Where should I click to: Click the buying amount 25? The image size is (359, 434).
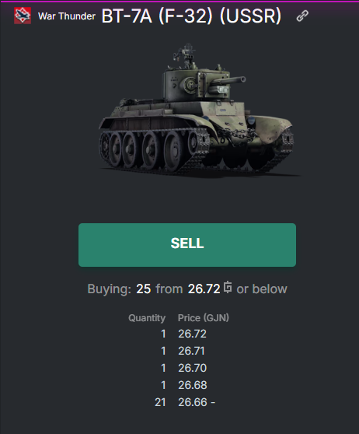[144, 289]
